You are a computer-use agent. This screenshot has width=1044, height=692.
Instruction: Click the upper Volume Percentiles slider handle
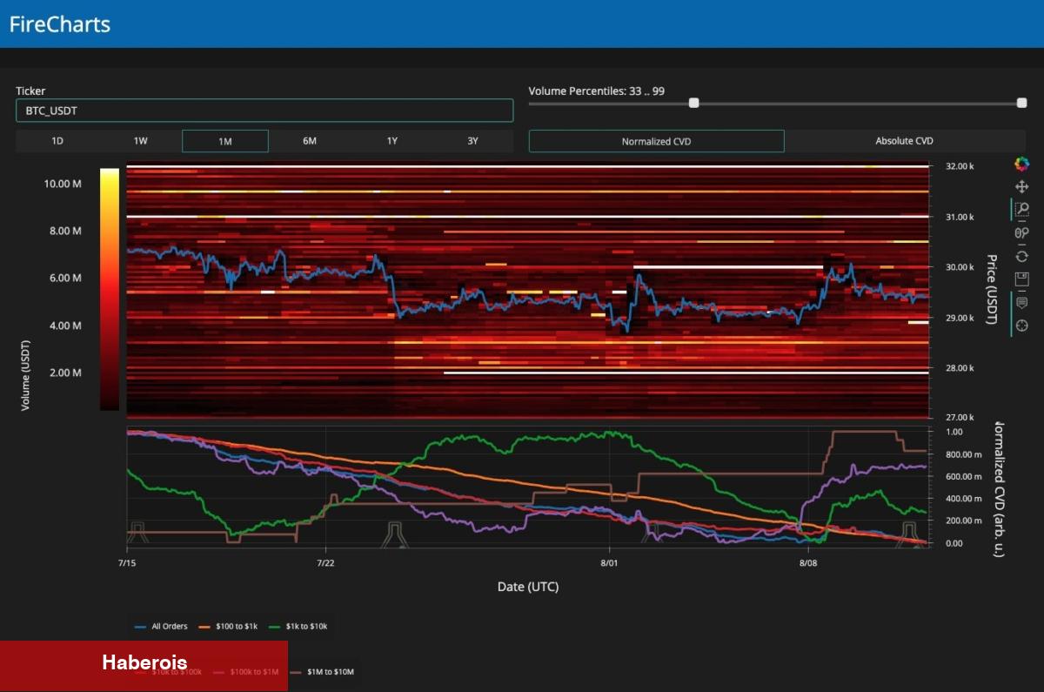point(1021,103)
